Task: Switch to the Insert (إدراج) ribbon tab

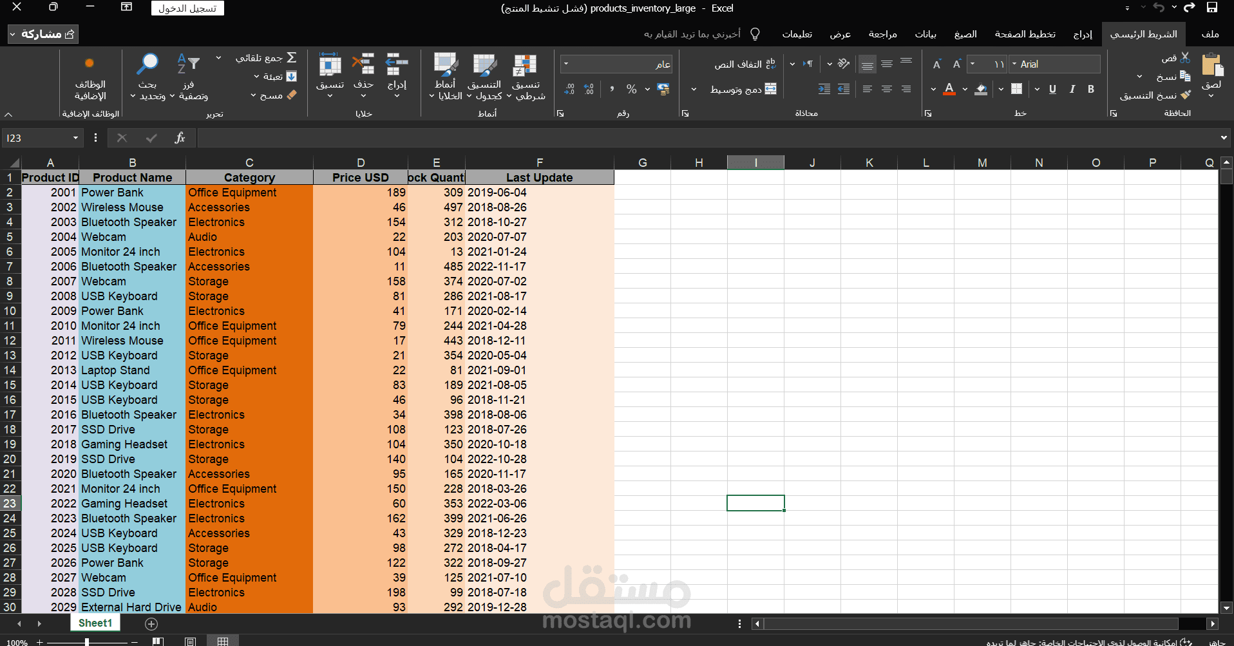Action: [1083, 33]
